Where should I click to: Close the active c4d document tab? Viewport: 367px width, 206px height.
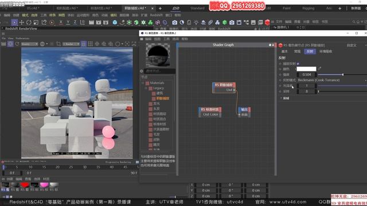point(153,9)
